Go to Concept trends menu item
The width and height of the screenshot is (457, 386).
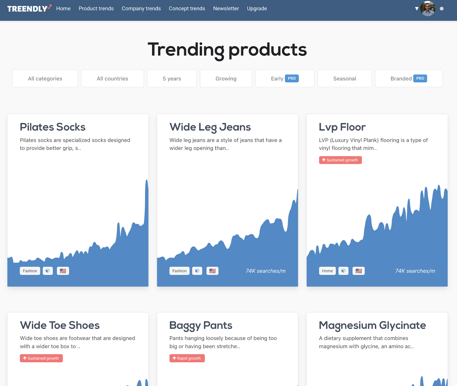(187, 9)
